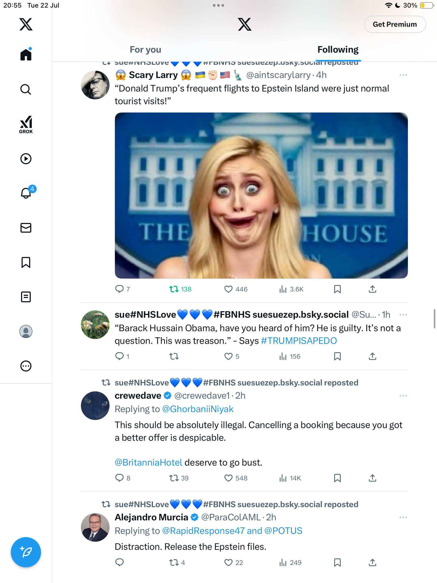Open Grok from the sidebar
The height and width of the screenshot is (583, 437).
26,124
